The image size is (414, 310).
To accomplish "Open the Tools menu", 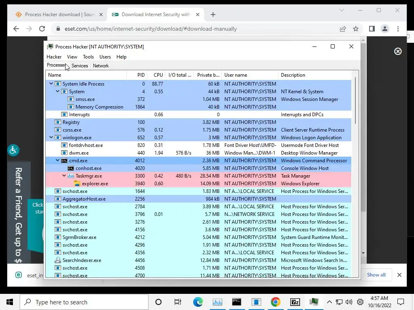I will coord(88,57).
